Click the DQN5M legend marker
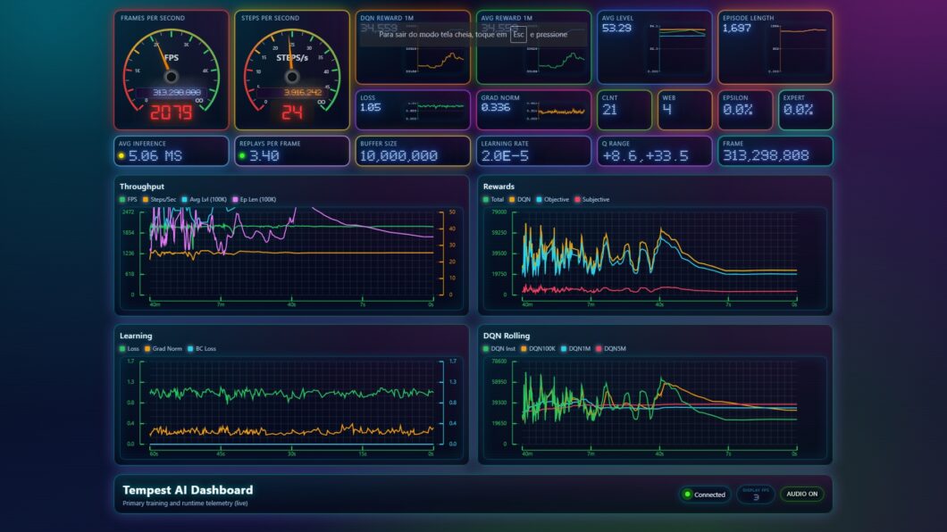Viewport: 947px width, 532px height. [598, 348]
